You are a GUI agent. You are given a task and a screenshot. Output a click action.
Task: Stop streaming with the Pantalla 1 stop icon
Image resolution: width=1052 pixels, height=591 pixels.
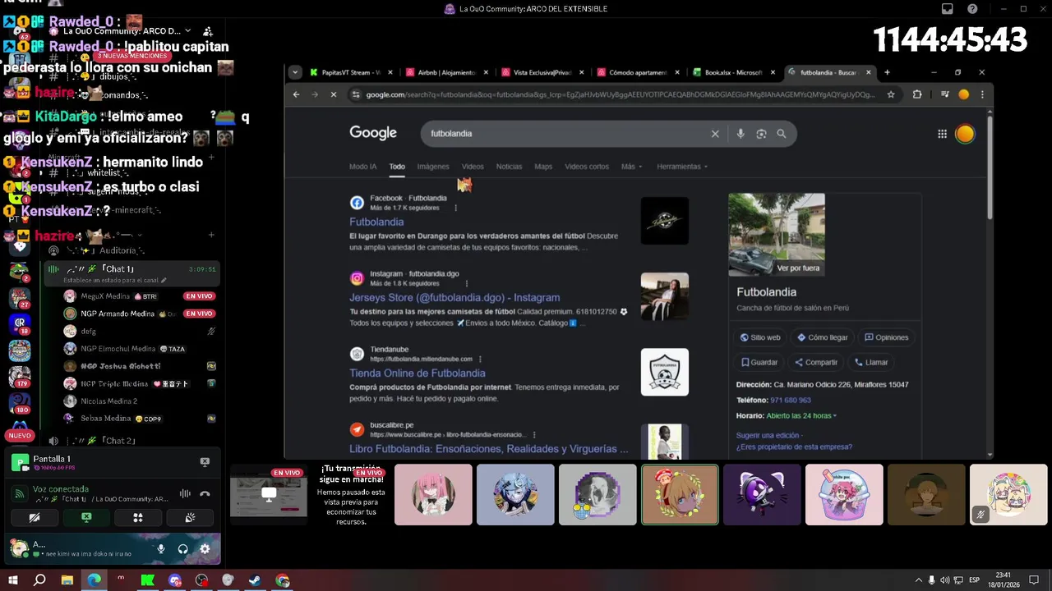point(205,462)
